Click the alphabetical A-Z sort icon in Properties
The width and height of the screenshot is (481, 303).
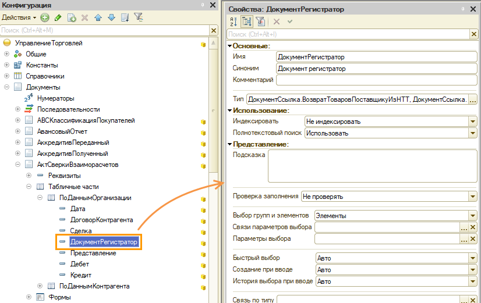[234, 22]
